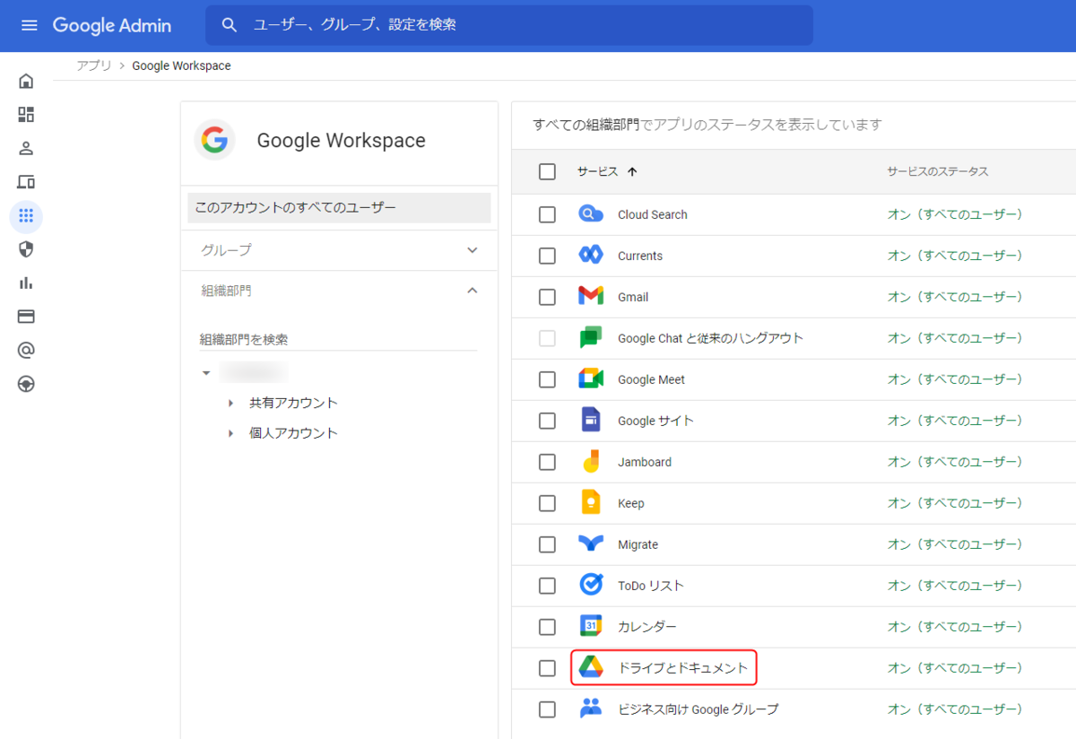Check the Cloud Search row checkbox
This screenshot has height=739, width=1076.
[547, 214]
